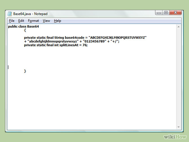The width and height of the screenshot is (189, 142).
Task: Maximize the Notepad window
Action: point(166,12)
